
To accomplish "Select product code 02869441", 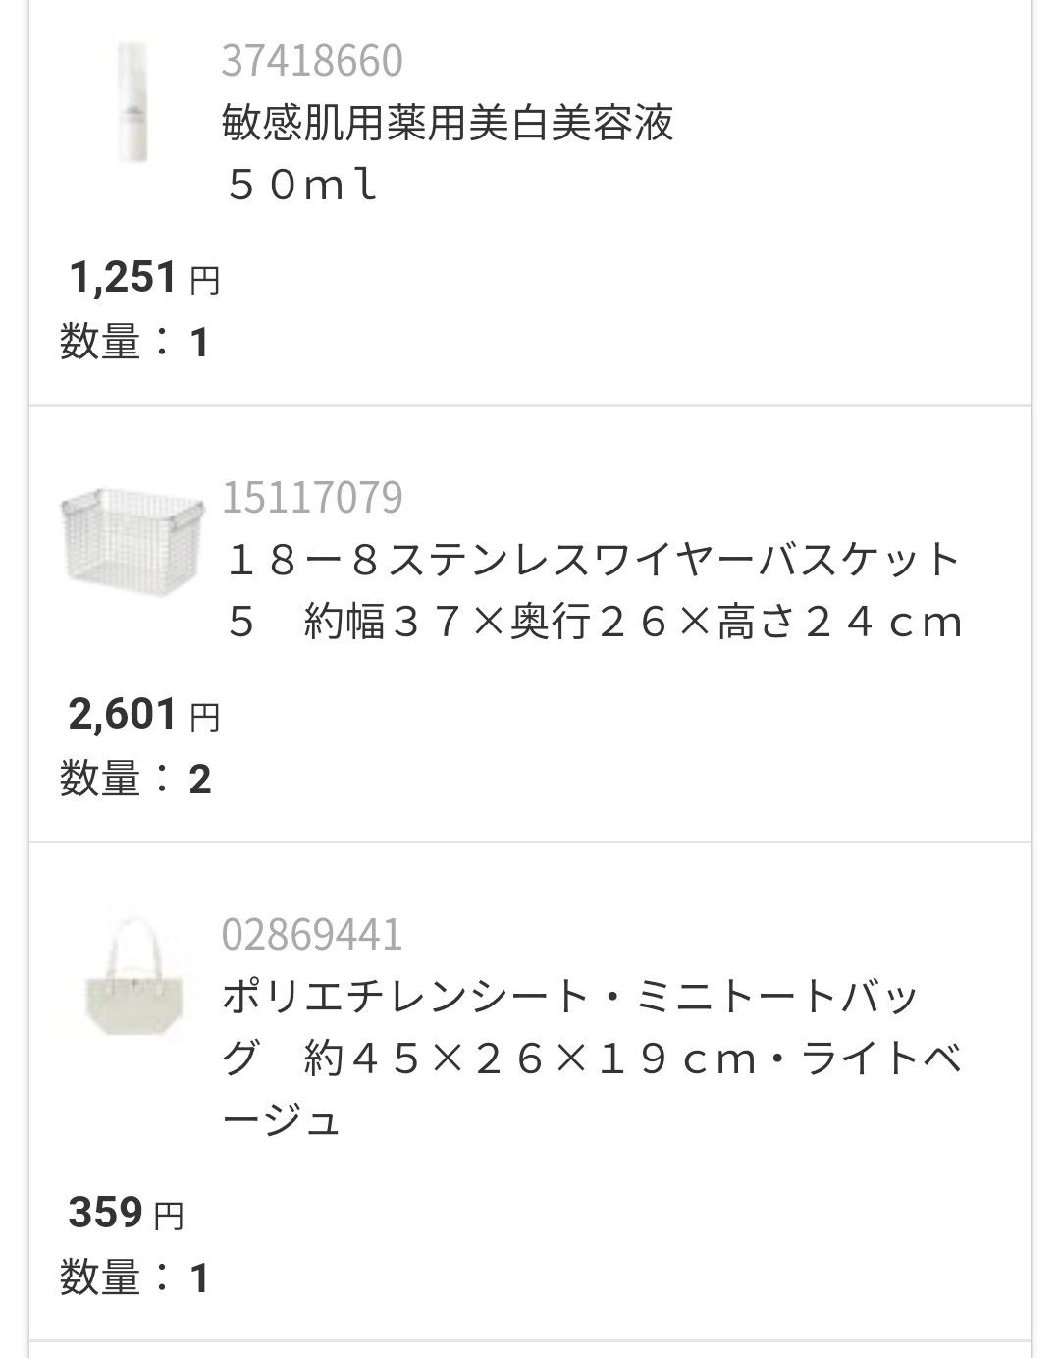I will 312,935.
